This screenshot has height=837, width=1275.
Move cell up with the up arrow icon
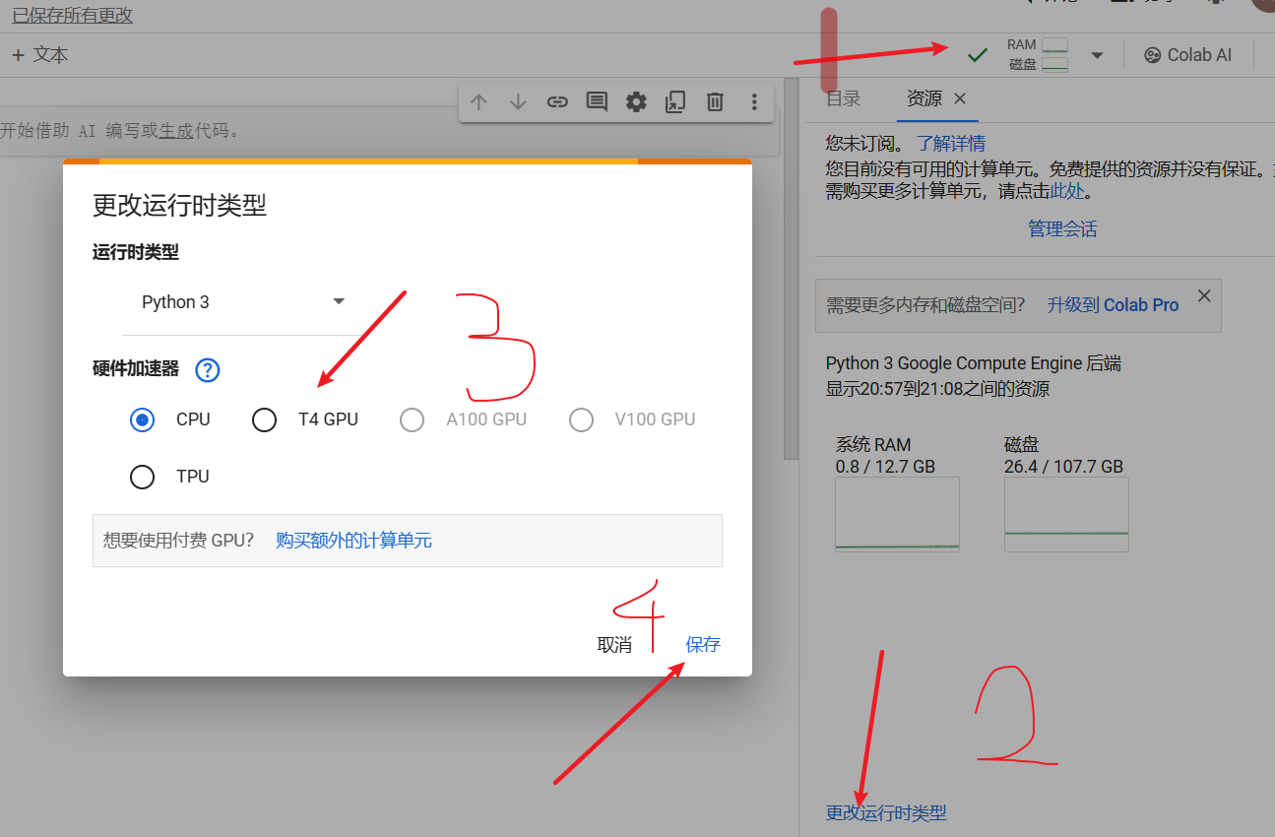(479, 101)
